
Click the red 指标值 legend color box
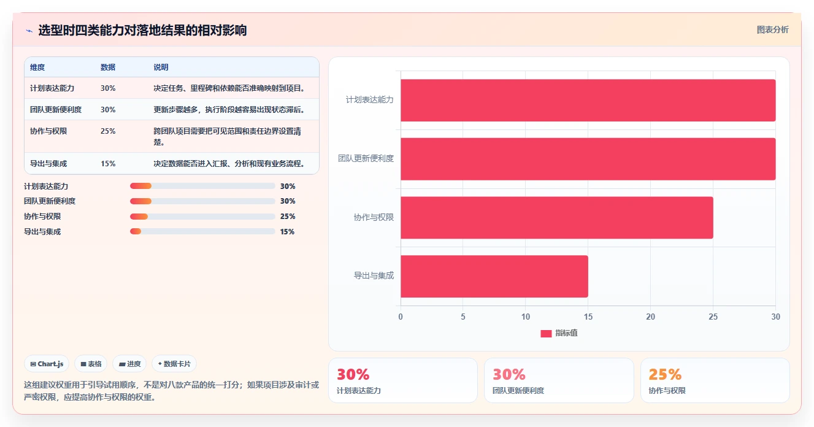pos(546,334)
